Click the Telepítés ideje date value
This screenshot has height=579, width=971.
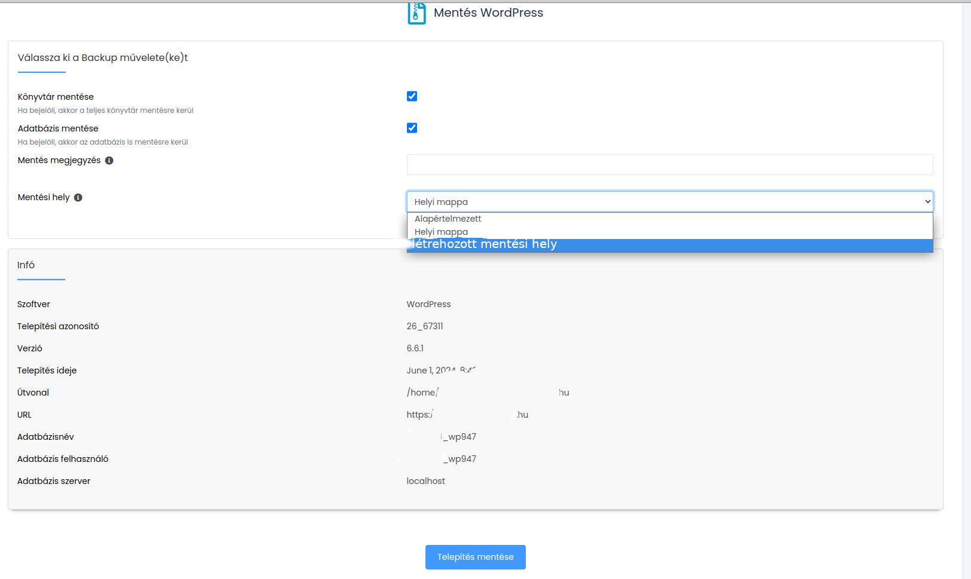441,370
